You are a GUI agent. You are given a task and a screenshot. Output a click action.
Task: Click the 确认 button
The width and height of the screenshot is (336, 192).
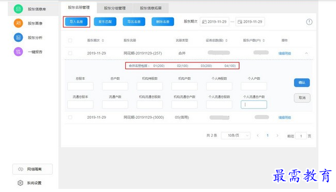click(x=302, y=83)
